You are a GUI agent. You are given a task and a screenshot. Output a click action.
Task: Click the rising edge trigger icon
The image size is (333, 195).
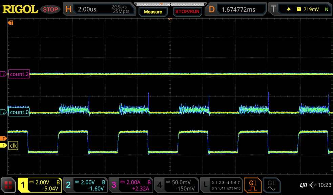click(x=289, y=9)
